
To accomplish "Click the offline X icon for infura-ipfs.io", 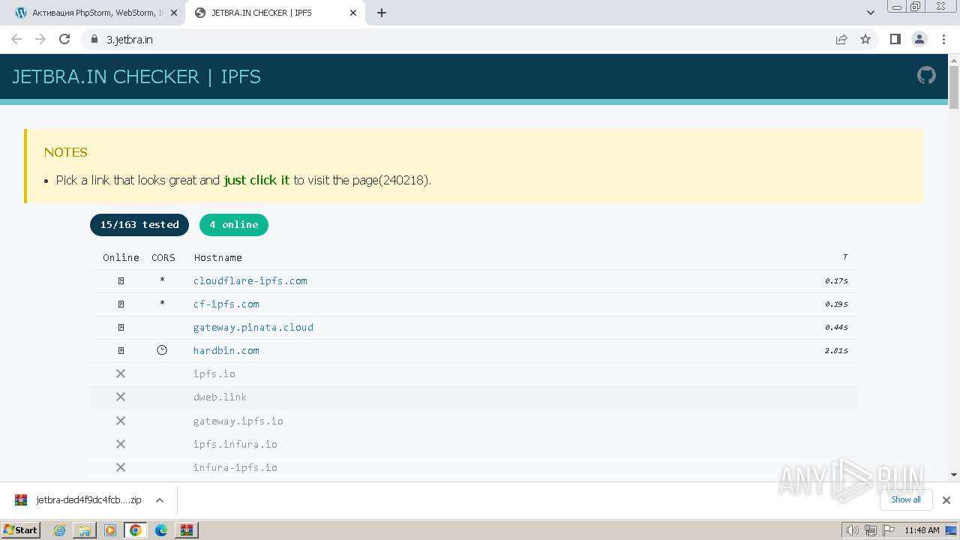I will coord(120,467).
